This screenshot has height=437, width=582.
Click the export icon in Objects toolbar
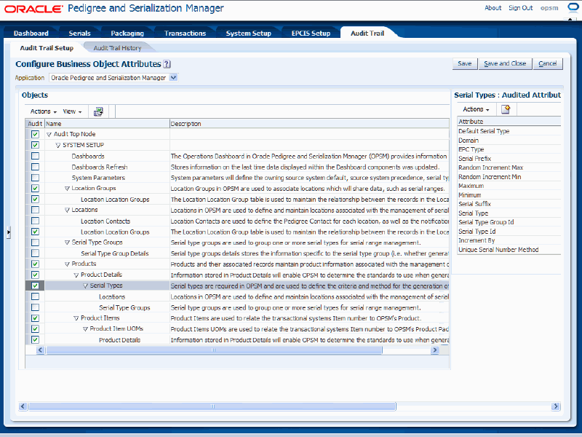pyautogui.click(x=98, y=111)
